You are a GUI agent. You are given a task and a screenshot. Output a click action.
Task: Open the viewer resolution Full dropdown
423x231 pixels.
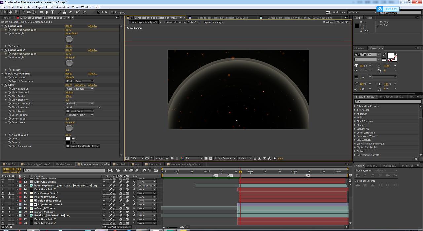(194, 159)
